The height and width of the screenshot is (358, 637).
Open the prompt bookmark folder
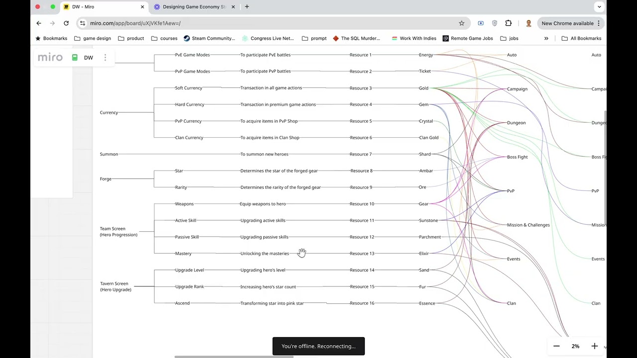[x=314, y=38]
